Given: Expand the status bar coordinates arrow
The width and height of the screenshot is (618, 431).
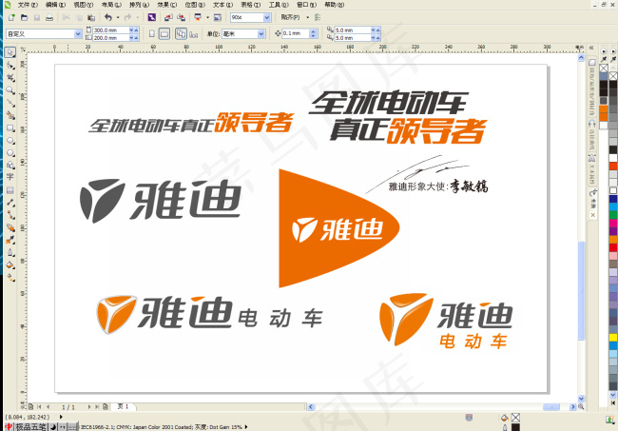Looking at the screenshot, I should (61, 417).
